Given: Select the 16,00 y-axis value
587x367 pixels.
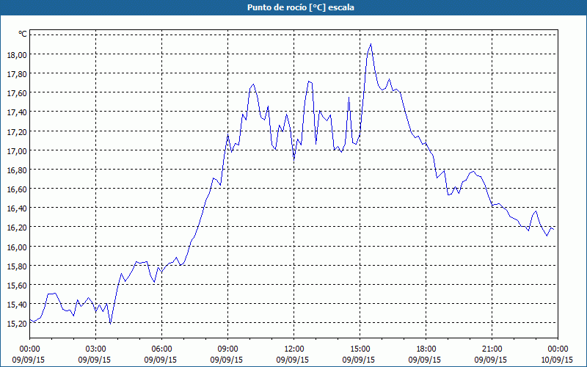Looking at the screenshot, I should point(17,247).
